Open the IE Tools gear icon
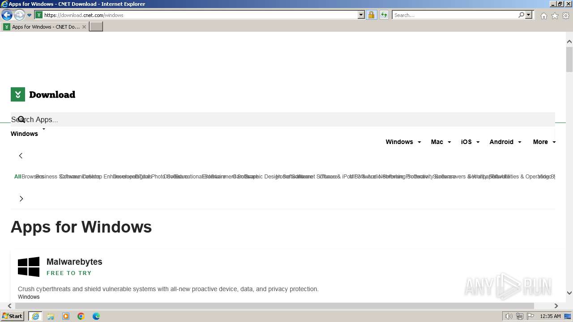This screenshot has height=322, width=573. click(x=566, y=16)
